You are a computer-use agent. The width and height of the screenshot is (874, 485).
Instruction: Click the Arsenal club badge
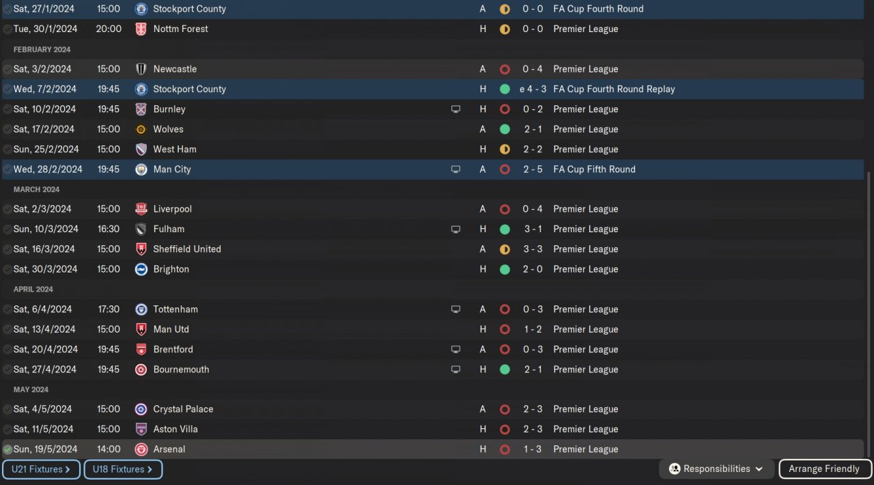(141, 449)
